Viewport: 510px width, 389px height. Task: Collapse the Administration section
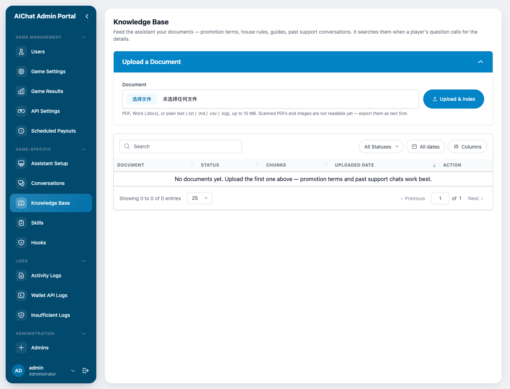(84, 333)
